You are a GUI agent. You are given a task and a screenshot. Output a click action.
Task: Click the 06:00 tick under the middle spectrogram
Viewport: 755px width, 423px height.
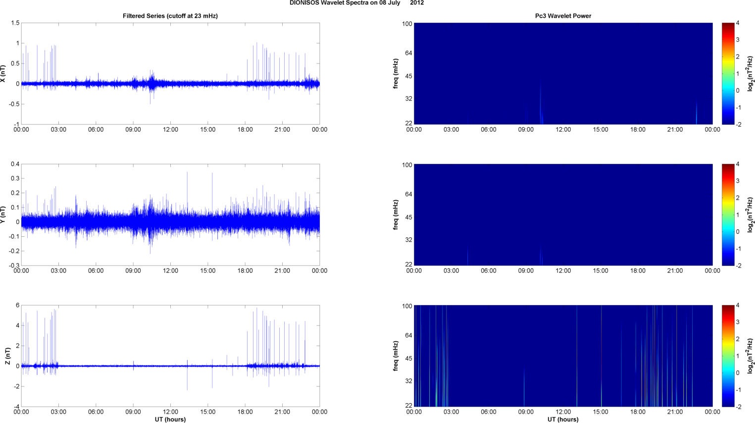(489, 271)
